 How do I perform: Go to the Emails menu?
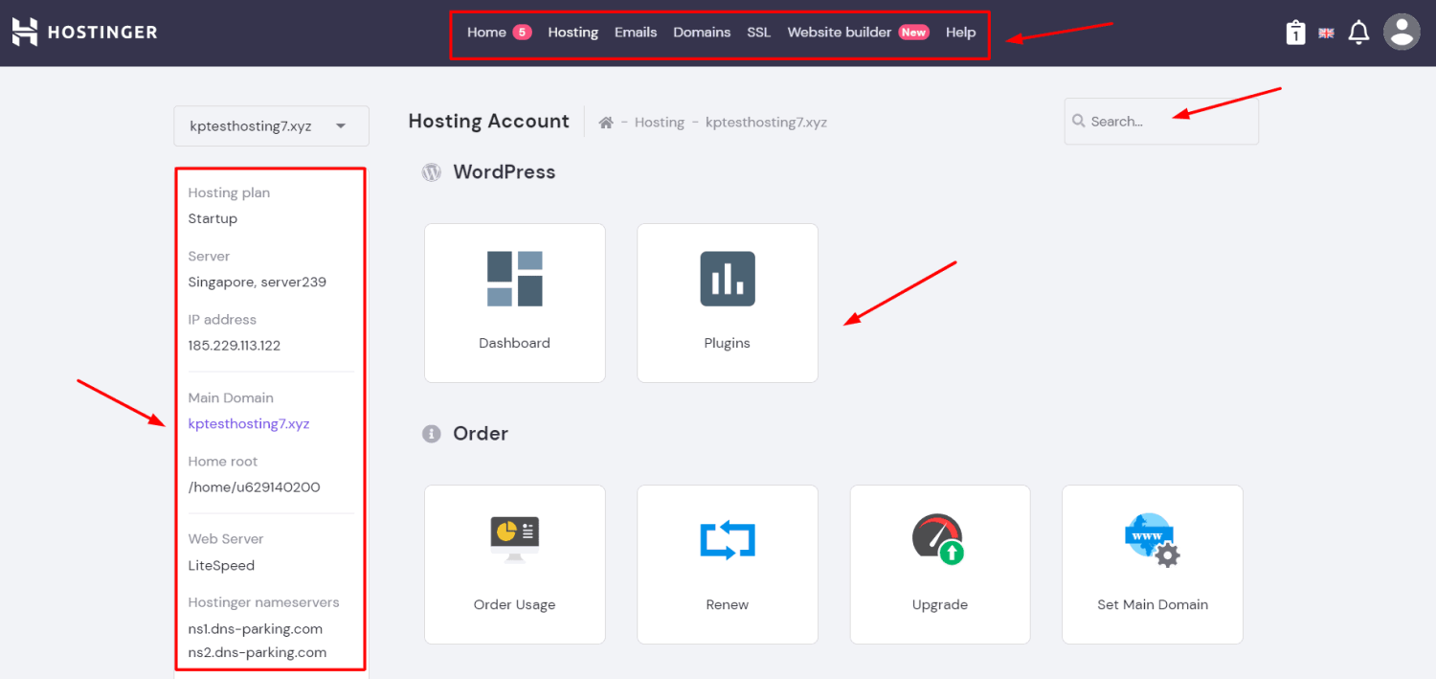(636, 33)
